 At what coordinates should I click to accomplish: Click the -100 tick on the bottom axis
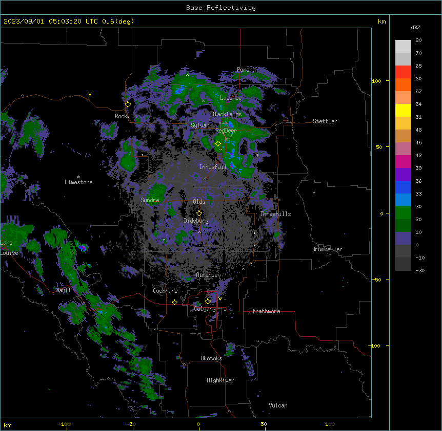64,424
